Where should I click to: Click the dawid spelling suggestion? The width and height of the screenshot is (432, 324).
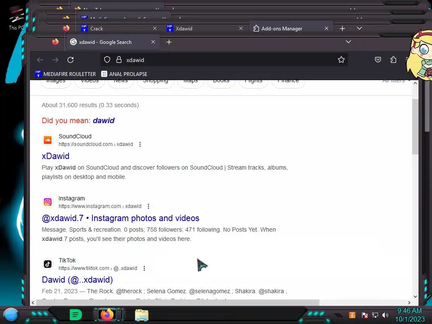pyautogui.click(x=104, y=120)
